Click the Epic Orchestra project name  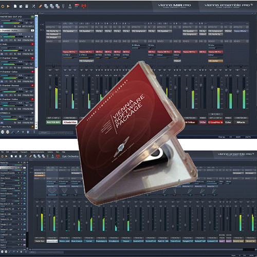click(x=70, y=156)
